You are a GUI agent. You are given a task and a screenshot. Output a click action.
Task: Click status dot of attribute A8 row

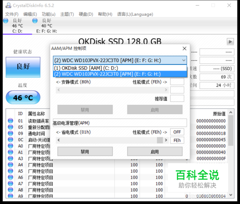pos(11,190)
